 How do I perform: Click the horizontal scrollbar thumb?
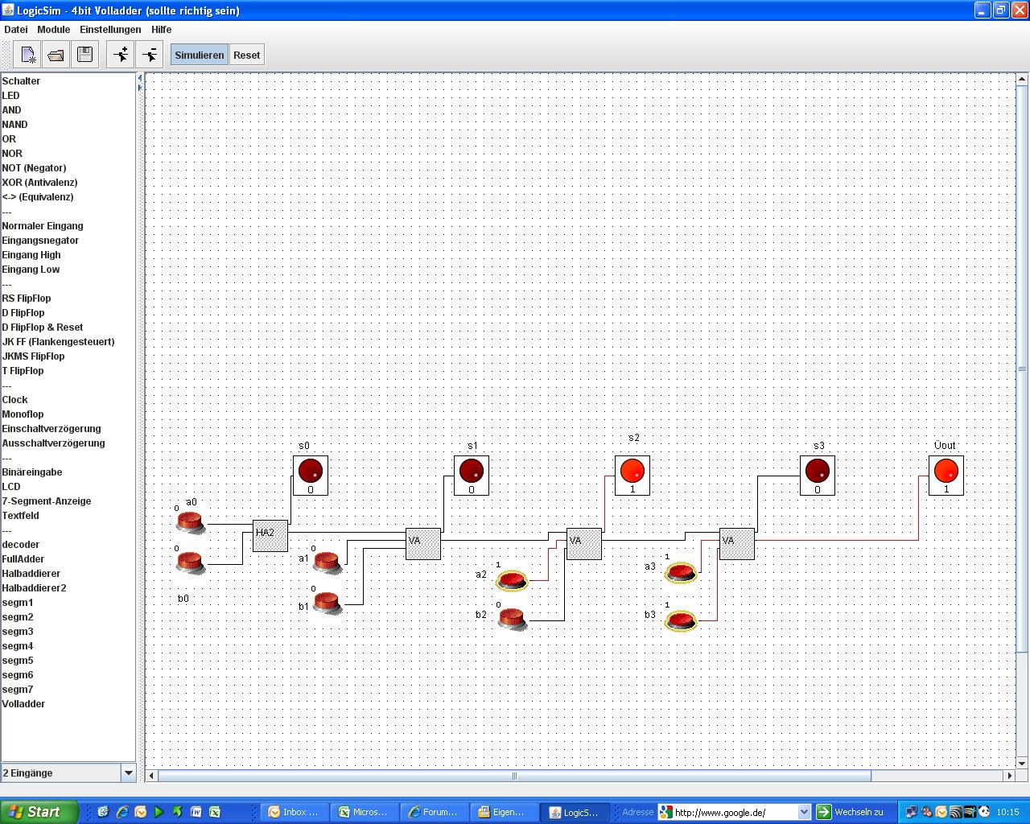tap(515, 776)
